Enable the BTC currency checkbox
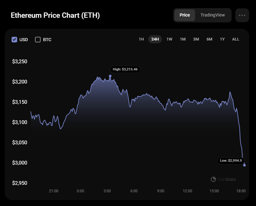The image size is (256, 206). point(38,40)
